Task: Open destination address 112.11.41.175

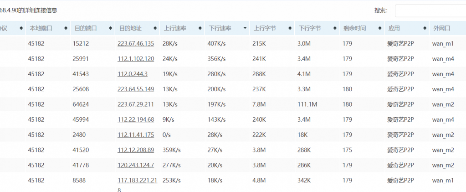Action: pyautogui.click(x=136, y=135)
